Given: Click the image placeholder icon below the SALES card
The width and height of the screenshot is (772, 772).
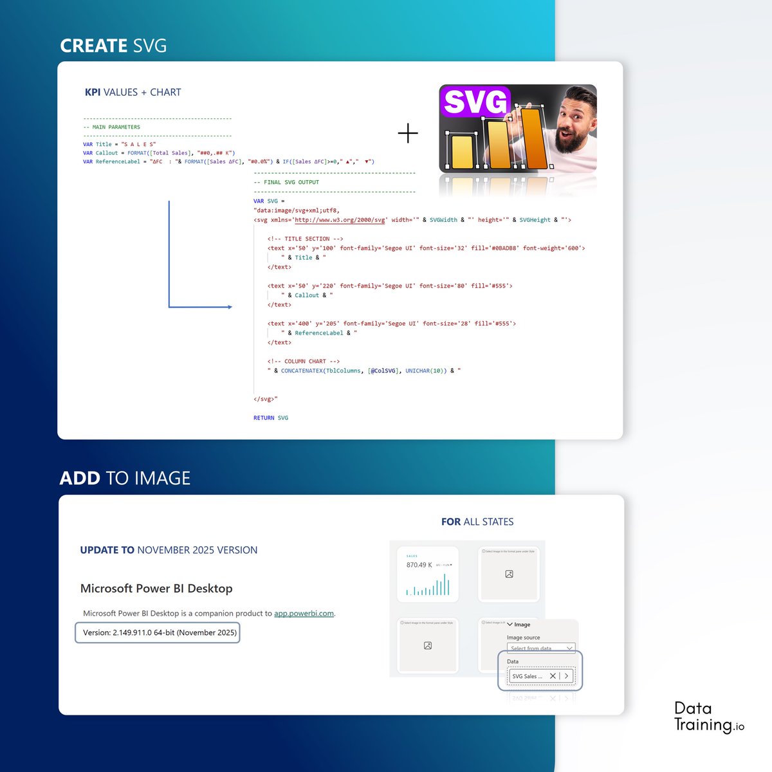Looking at the screenshot, I should 428,645.
